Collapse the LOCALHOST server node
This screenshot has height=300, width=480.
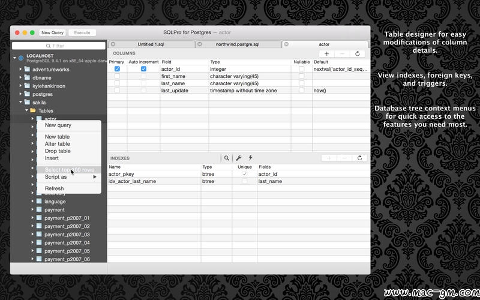[x=14, y=58]
